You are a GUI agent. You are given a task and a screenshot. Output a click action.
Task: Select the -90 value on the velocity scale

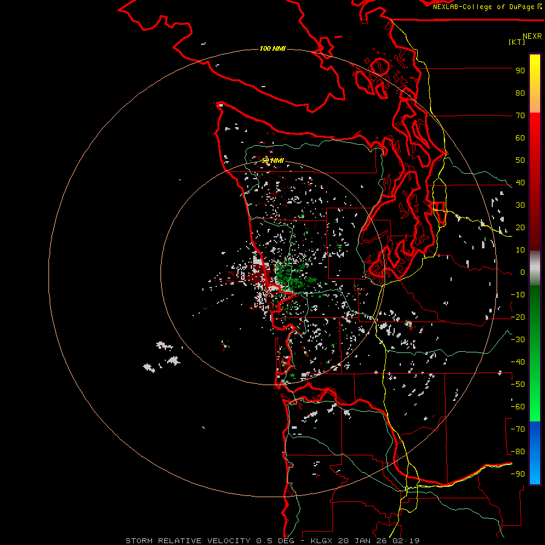point(518,474)
